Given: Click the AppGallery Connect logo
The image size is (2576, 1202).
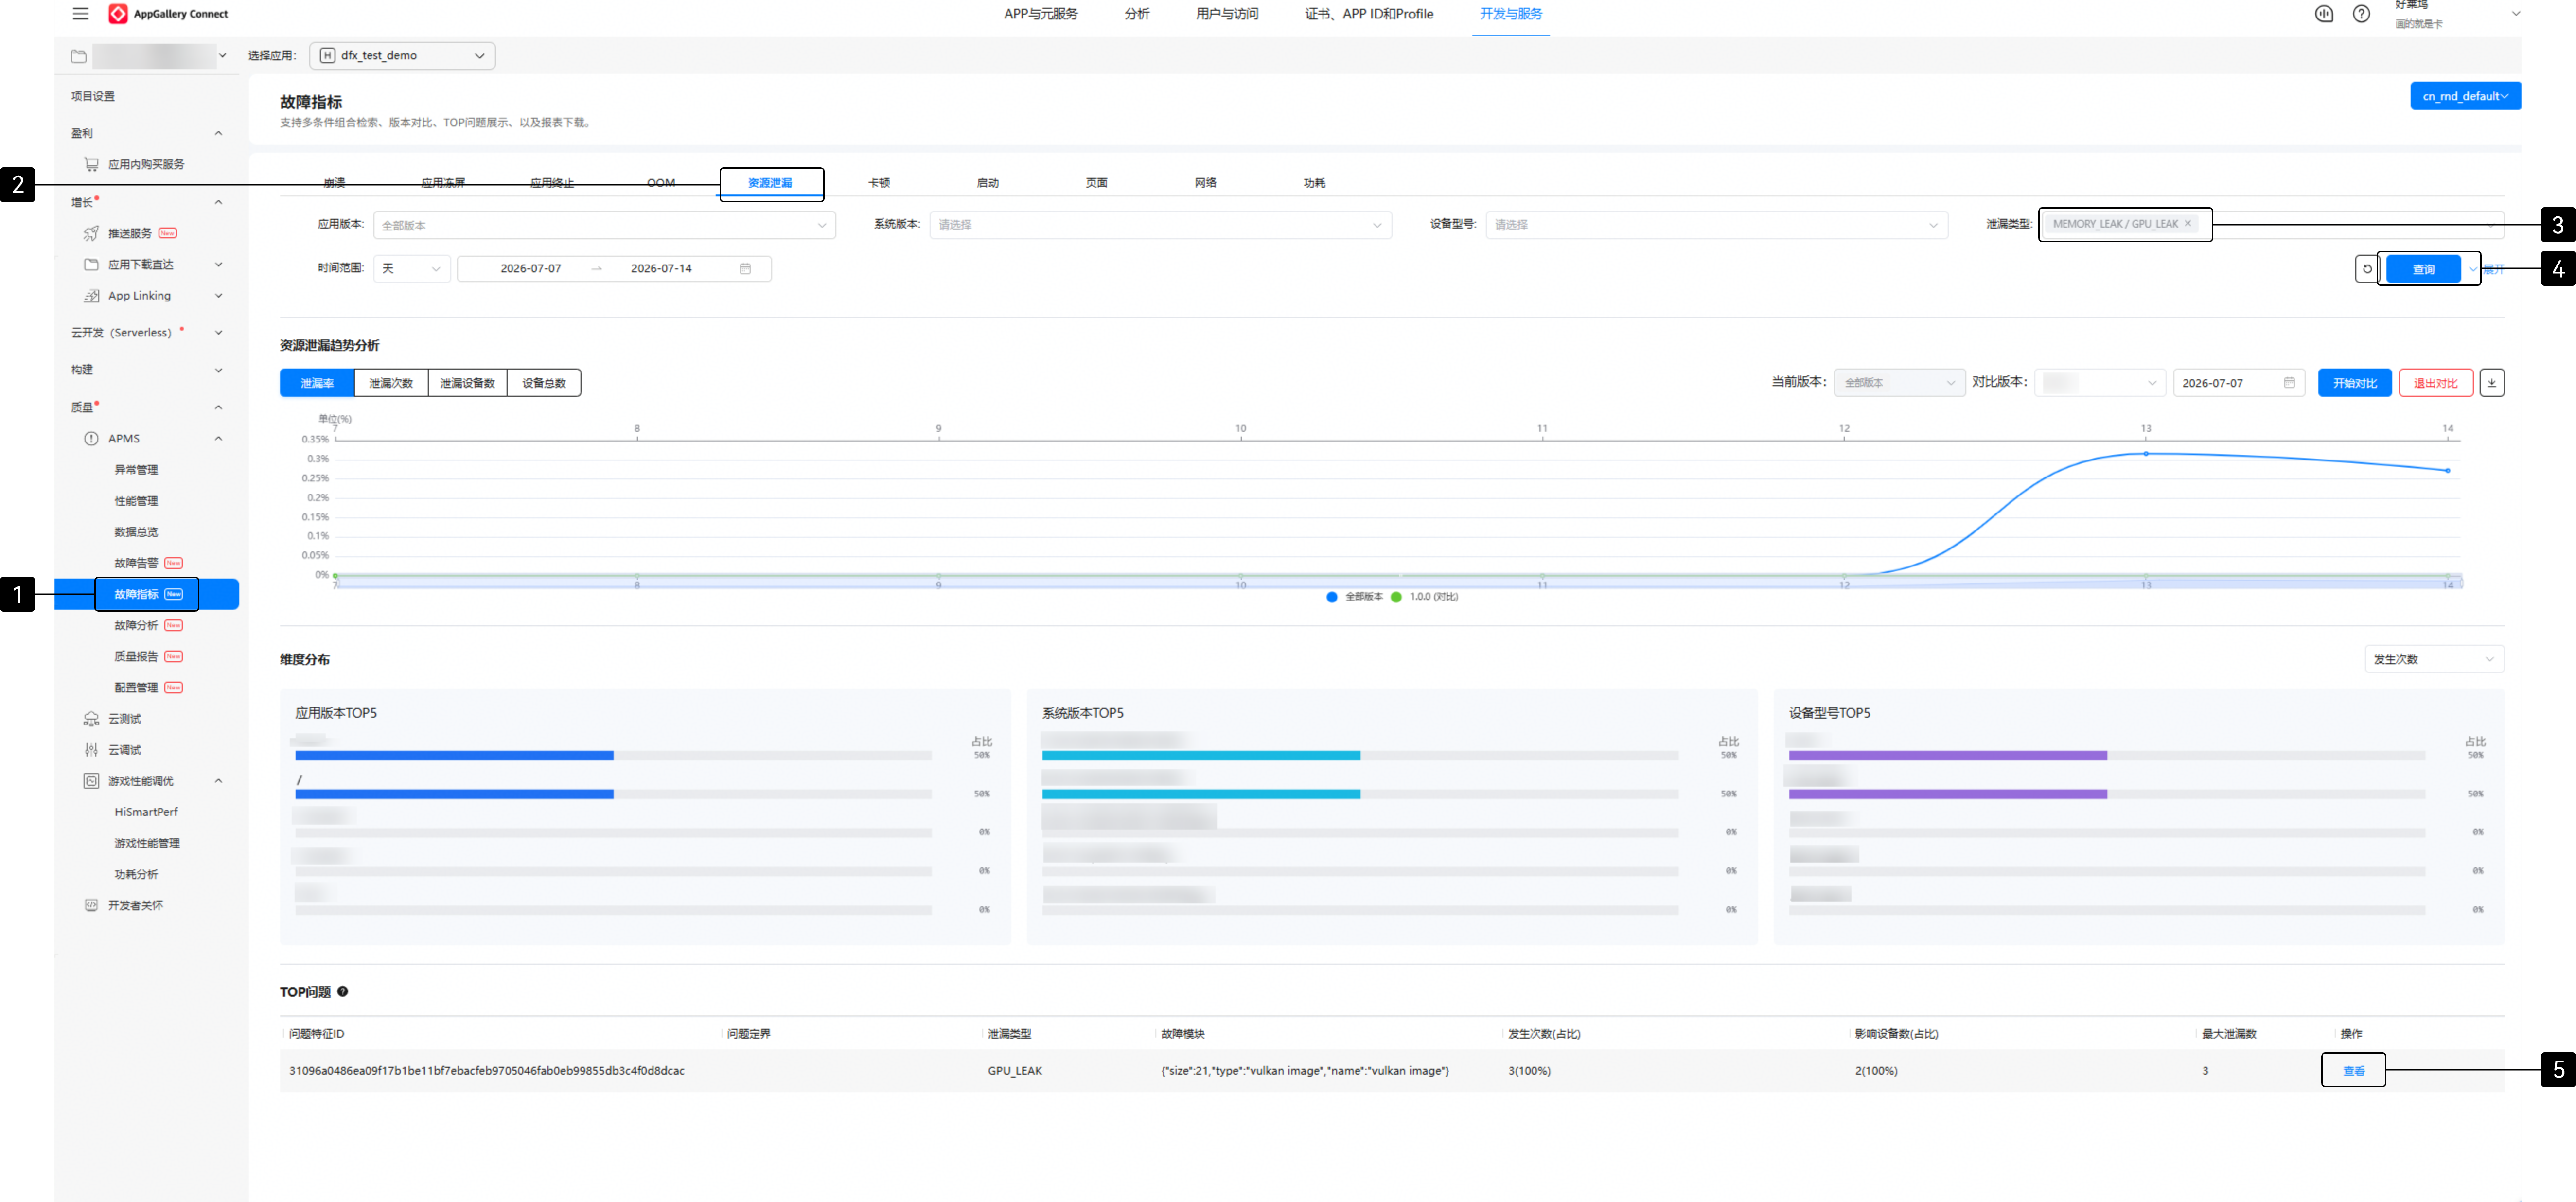Looking at the screenshot, I should tap(118, 14).
